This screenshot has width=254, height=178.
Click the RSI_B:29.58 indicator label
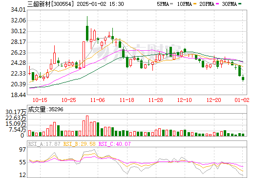[x=79, y=144]
